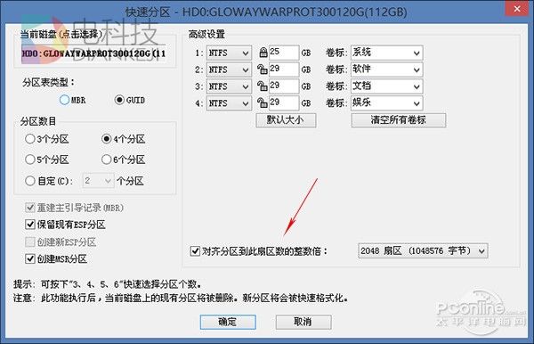Click the 清空所有卷标 button

(399, 120)
